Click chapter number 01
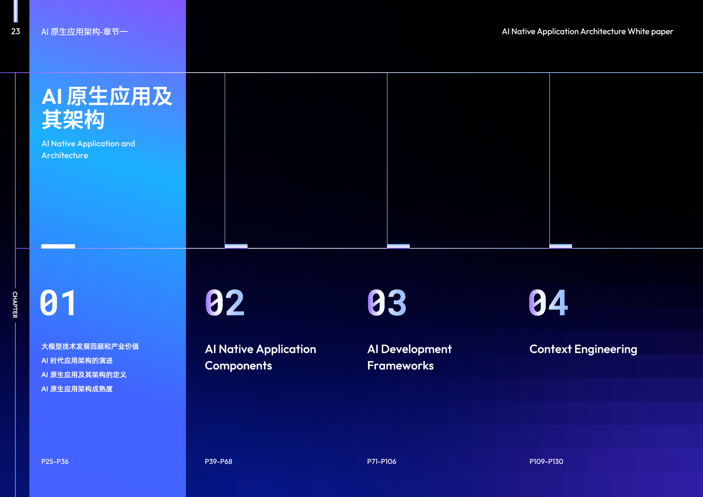The width and height of the screenshot is (703, 497). pos(58,303)
